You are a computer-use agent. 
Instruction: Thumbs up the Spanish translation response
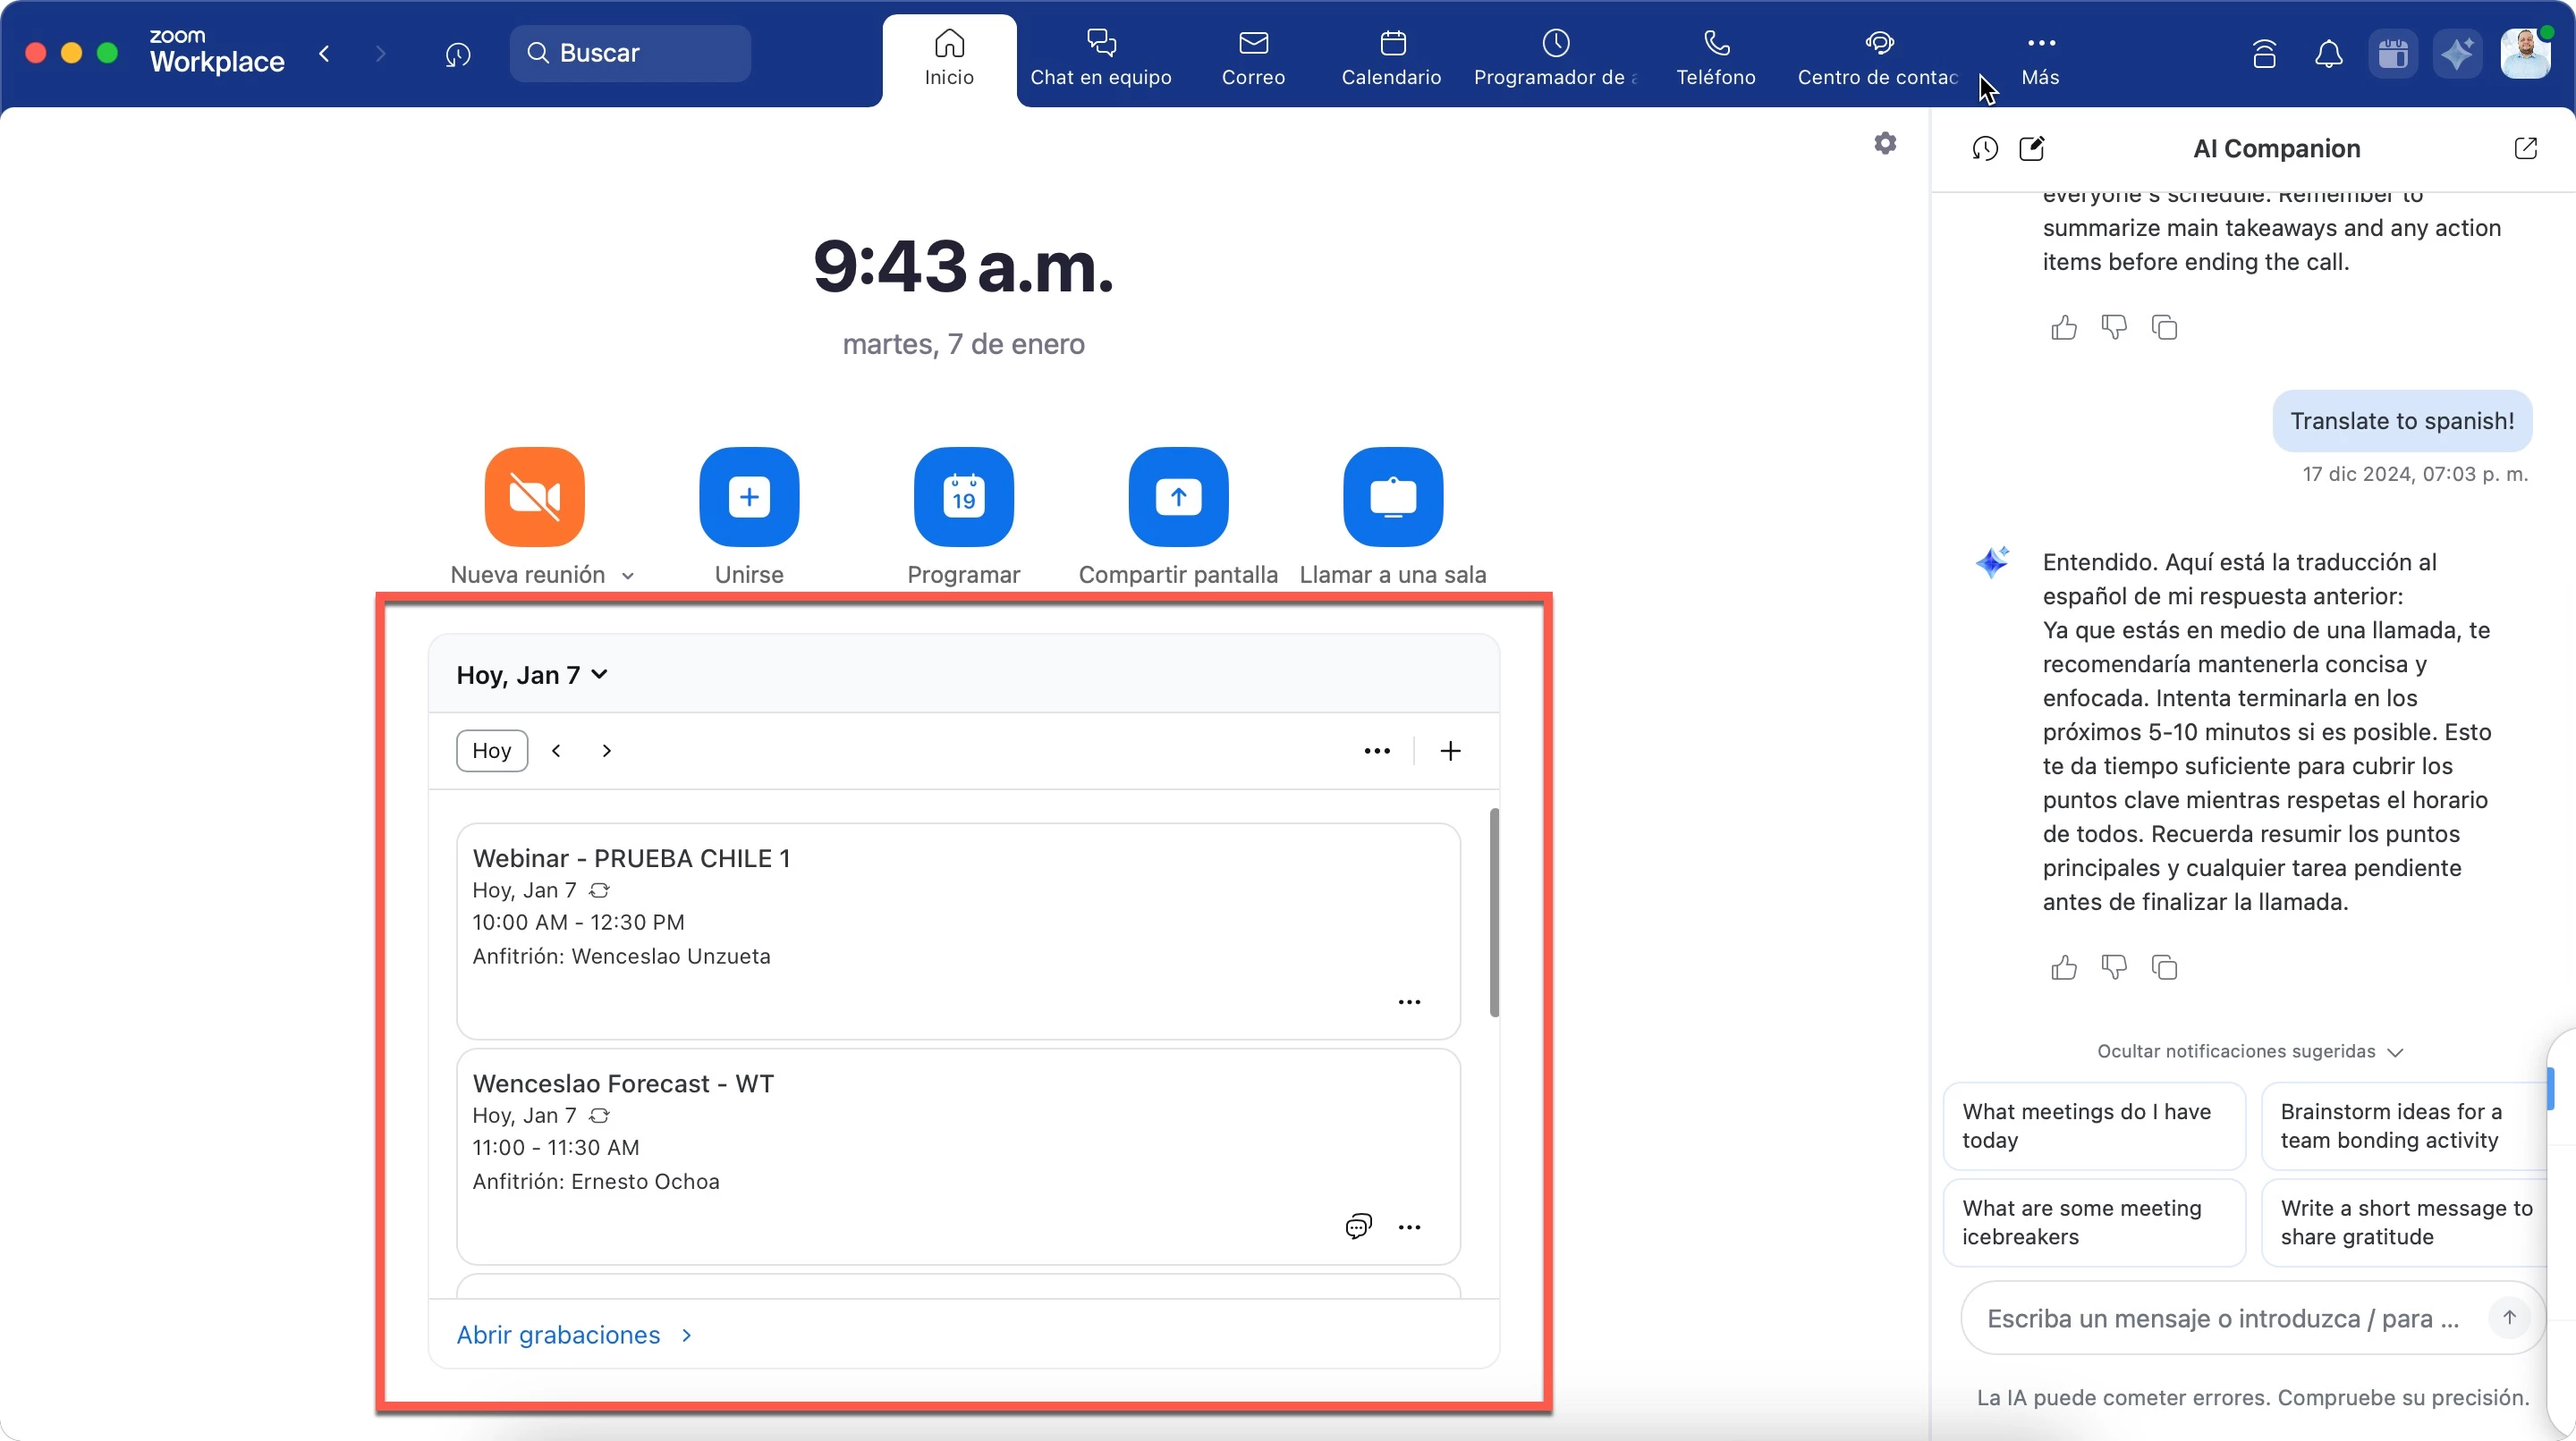2064,967
